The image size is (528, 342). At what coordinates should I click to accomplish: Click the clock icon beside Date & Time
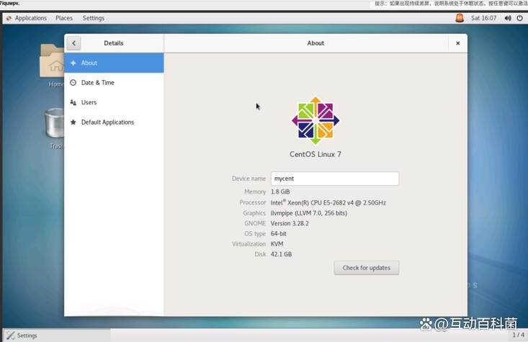click(x=73, y=83)
